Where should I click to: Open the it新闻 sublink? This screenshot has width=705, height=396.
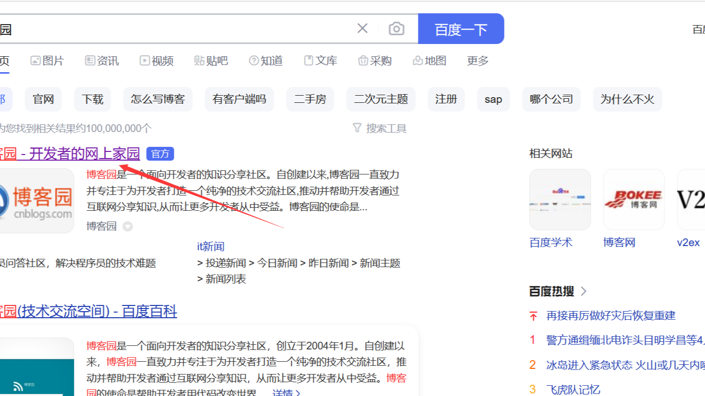point(211,247)
